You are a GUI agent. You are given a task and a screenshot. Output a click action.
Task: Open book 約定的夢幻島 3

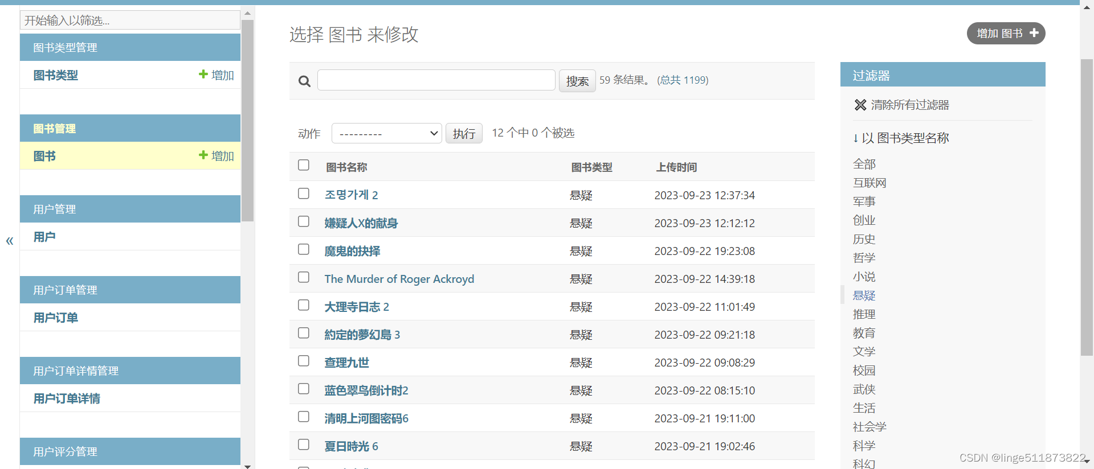click(362, 335)
